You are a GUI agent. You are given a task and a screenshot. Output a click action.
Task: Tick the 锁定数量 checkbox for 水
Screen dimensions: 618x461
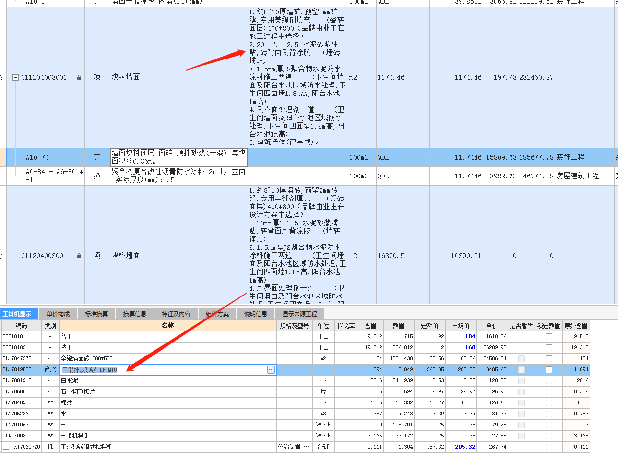coord(549,414)
